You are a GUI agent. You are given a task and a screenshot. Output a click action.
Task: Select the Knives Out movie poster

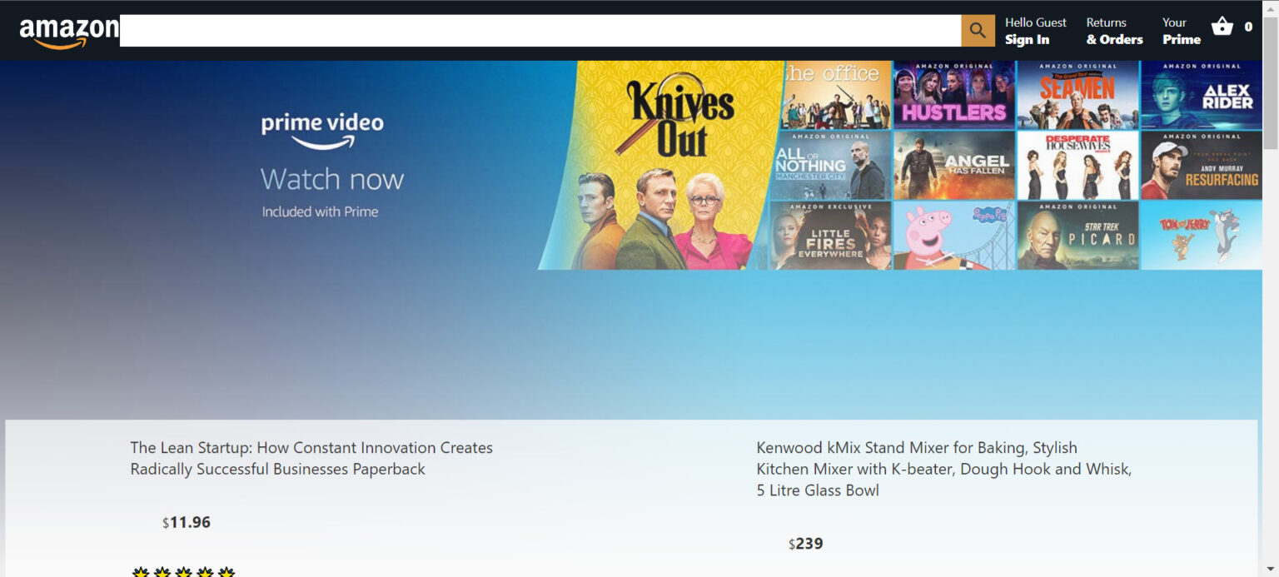pyautogui.click(x=666, y=165)
